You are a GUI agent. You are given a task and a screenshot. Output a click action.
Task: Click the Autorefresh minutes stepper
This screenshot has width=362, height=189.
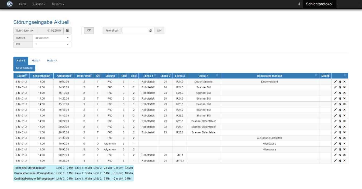coord(150,31)
